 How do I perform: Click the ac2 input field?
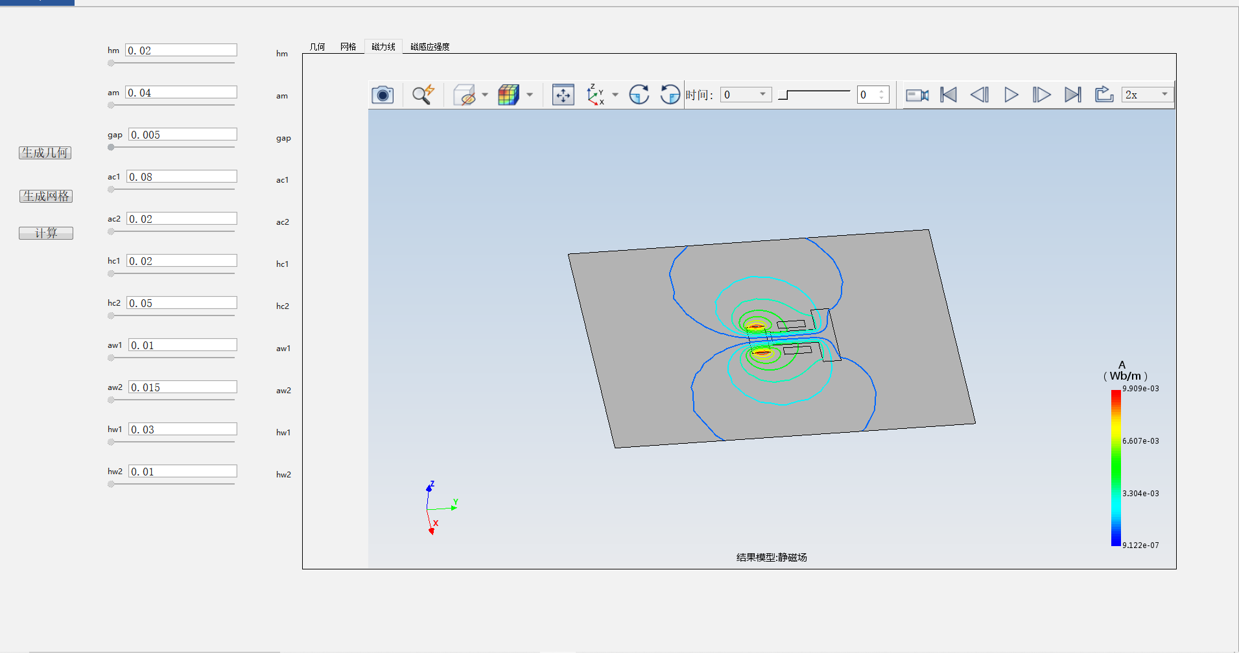click(182, 218)
